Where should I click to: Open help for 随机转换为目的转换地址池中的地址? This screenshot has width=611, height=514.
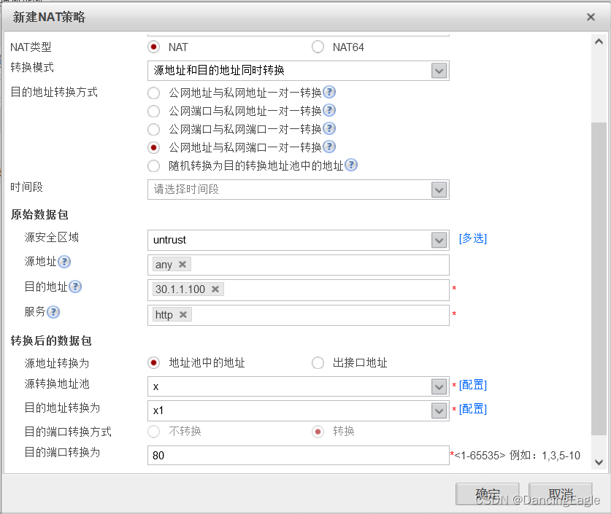[351, 166]
